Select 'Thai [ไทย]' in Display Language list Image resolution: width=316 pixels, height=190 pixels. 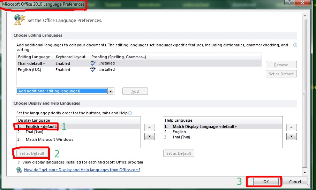click(78, 132)
